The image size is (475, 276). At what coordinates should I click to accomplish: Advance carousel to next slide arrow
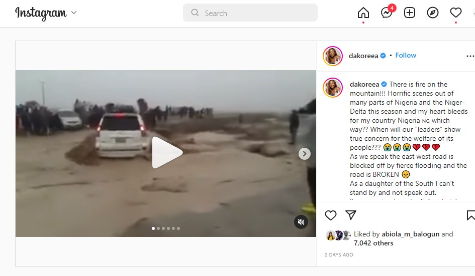point(305,154)
